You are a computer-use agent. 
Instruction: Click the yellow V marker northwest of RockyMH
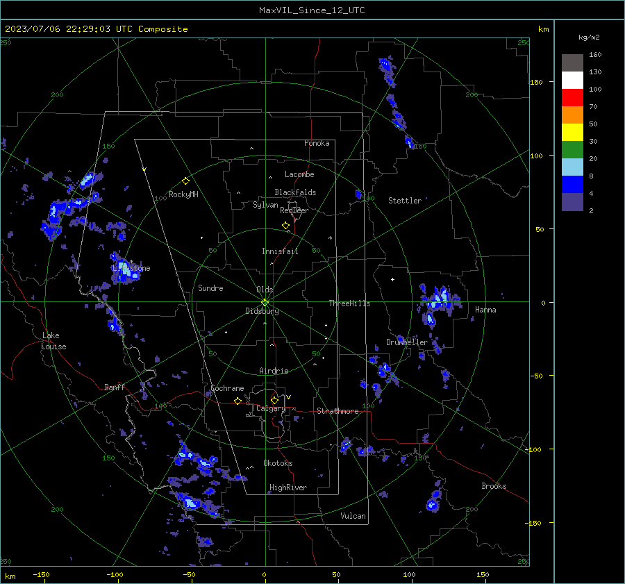144,169
